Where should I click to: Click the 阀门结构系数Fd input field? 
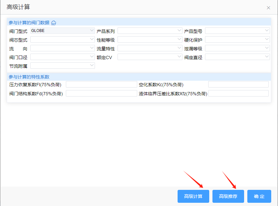coord(101,93)
